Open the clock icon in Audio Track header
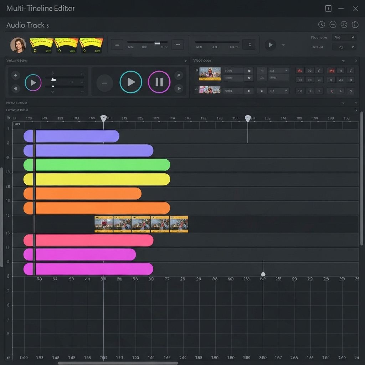Image resolution: width=365 pixels, height=365 pixels. pyautogui.click(x=322, y=25)
